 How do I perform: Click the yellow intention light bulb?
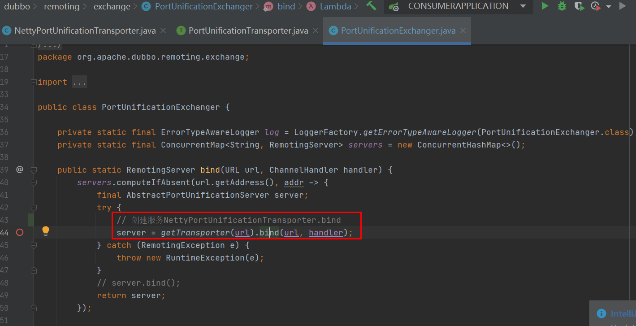coord(46,231)
